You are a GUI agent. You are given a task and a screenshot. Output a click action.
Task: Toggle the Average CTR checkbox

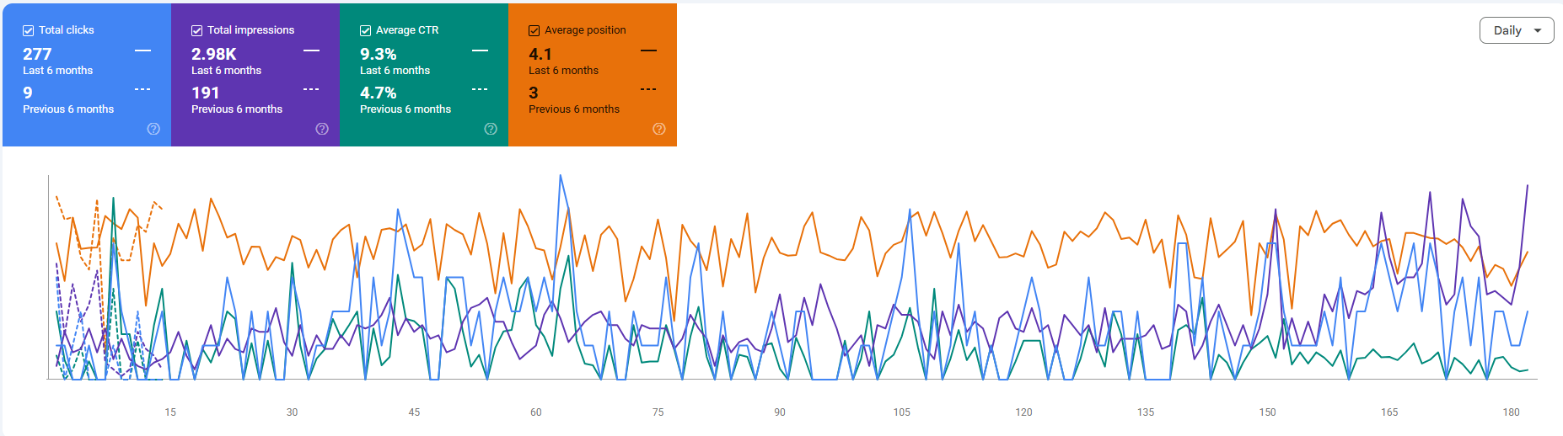[x=365, y=30]
